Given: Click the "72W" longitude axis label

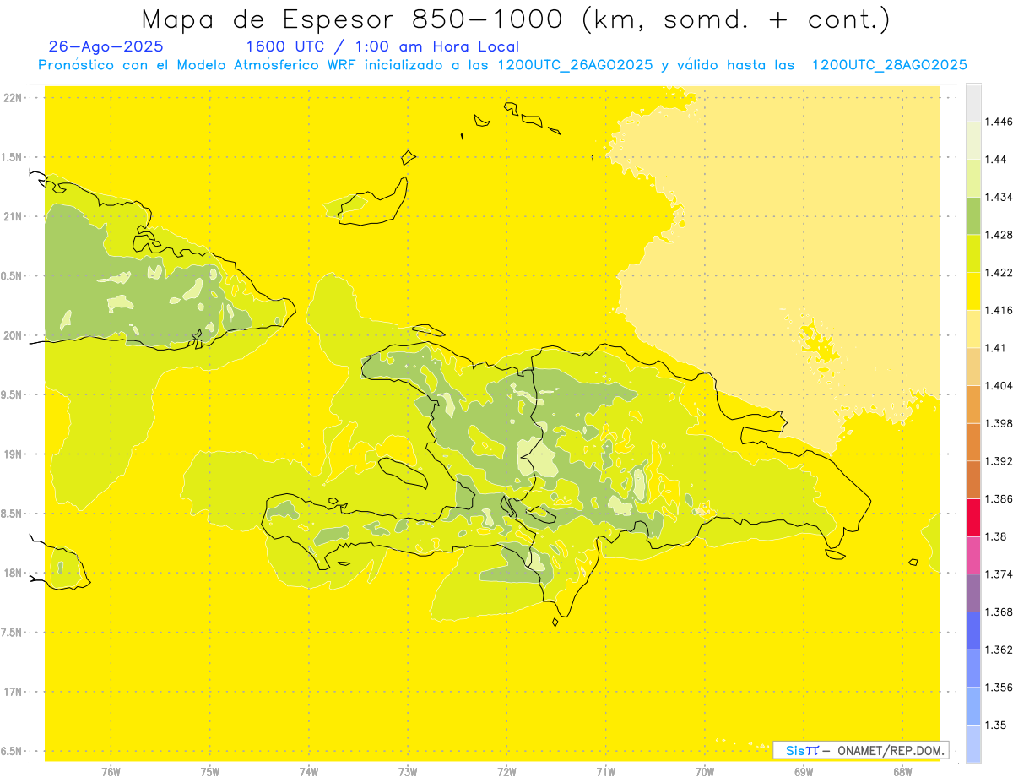Looking at the screenshot, I should click(x=506, y=771).
